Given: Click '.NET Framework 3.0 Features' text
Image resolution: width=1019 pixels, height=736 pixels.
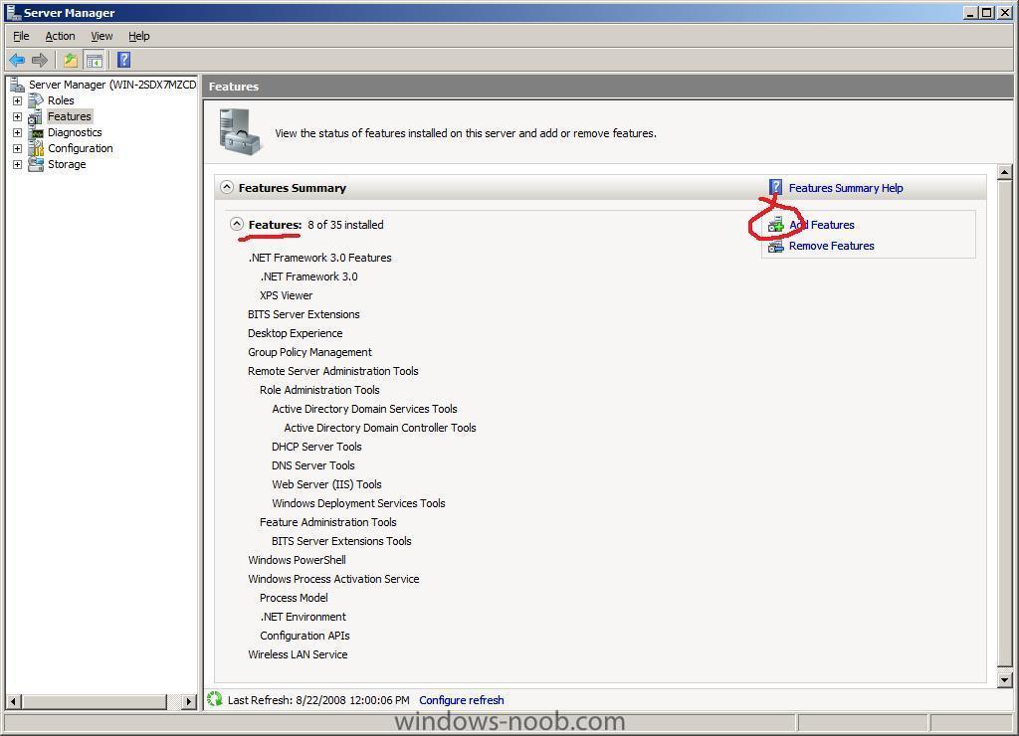Looking at the screenshot, I should [319, 258].
